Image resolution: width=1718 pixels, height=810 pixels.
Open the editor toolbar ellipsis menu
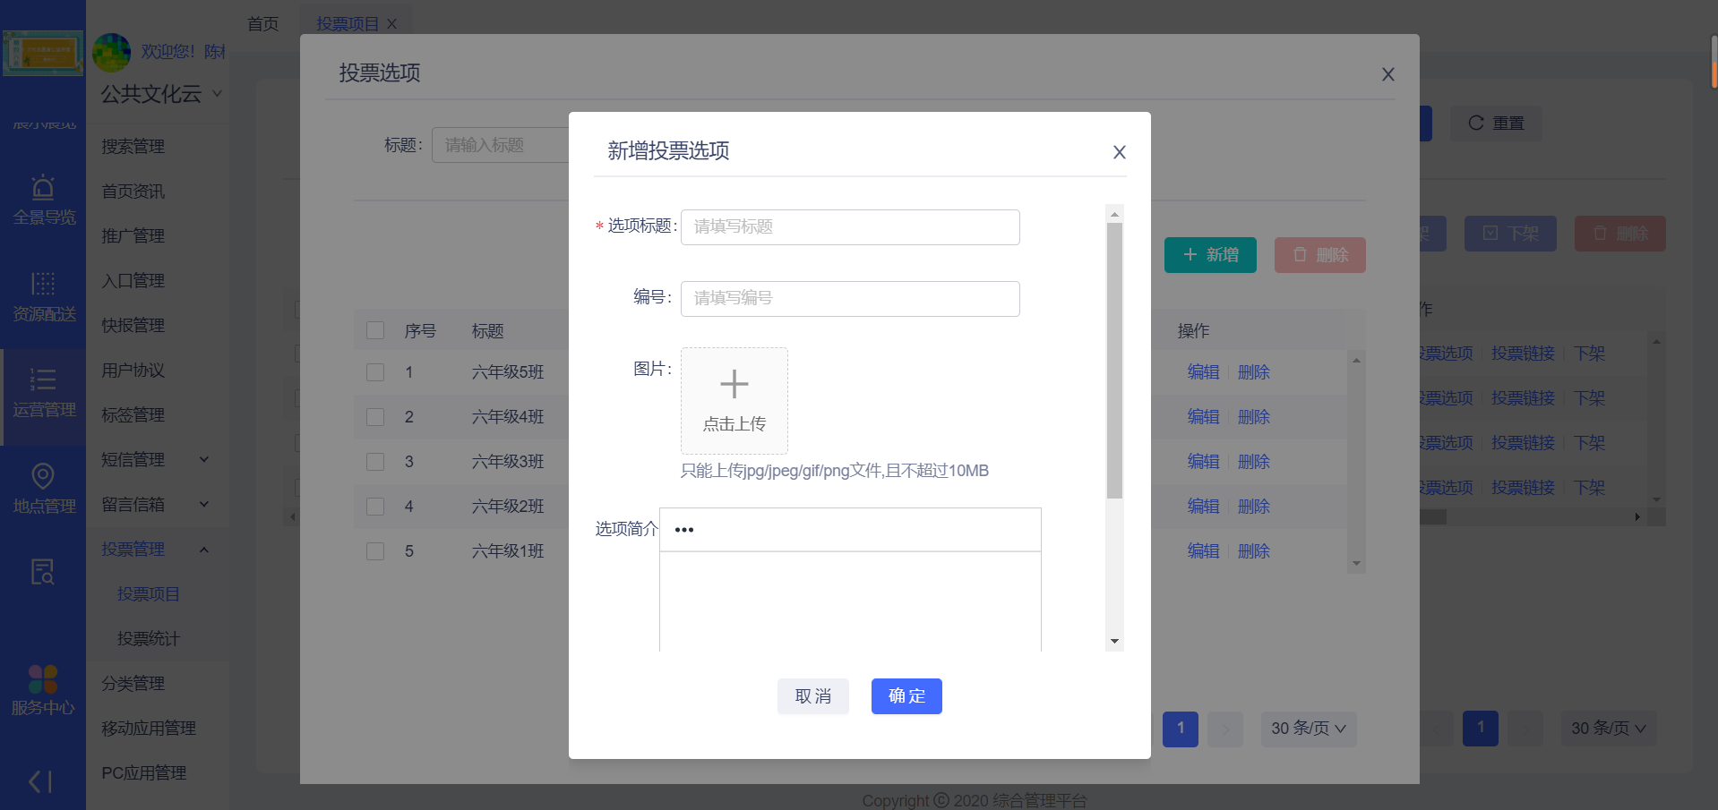coord(684,530)
